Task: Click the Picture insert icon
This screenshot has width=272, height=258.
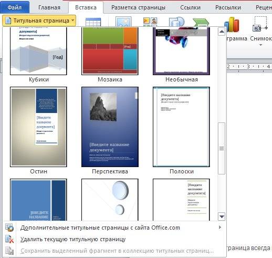Action: [123, 22]
